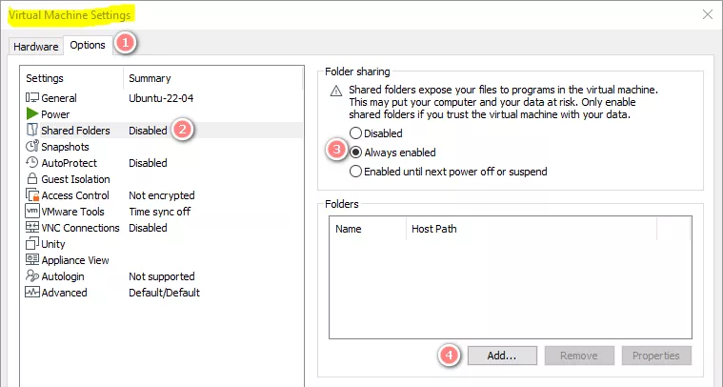Select the Access Control row label
The height and width of the screenshot is (387, 723).
(x=75, y=195)
